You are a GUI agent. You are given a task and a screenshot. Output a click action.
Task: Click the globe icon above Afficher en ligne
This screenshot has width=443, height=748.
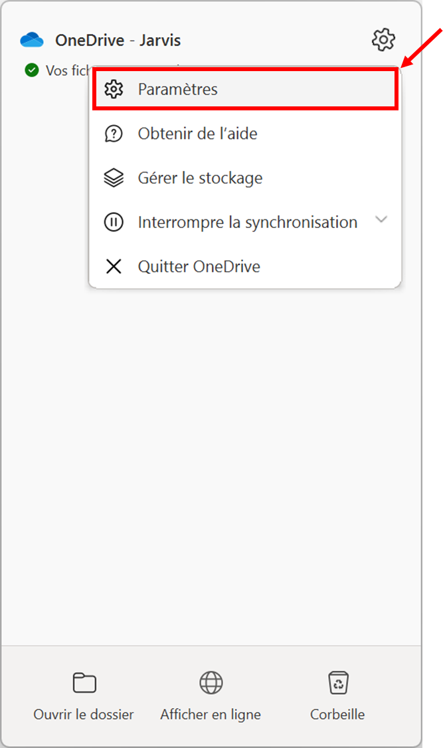211,682
